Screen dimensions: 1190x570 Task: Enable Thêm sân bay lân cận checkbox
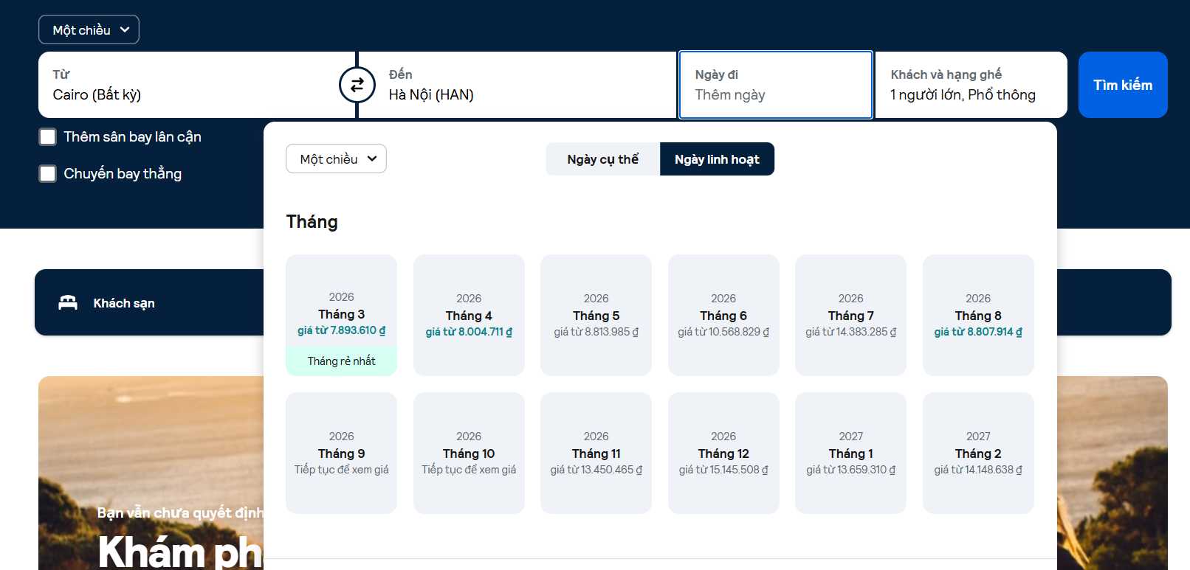tap(48, 136)
